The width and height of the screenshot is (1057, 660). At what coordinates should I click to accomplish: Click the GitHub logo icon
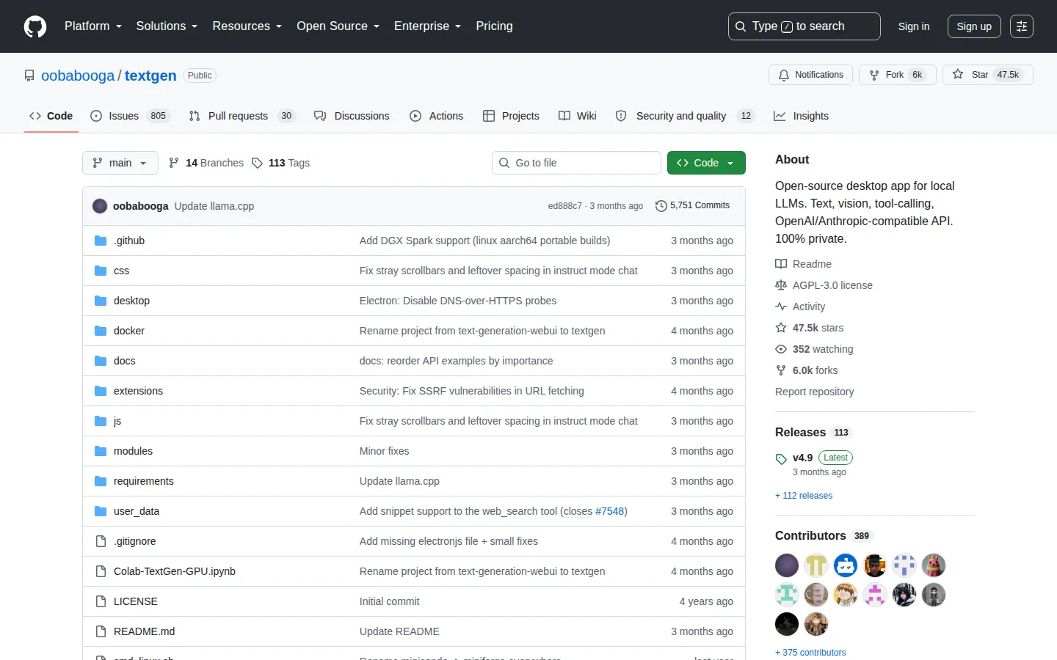coord(35,26)
